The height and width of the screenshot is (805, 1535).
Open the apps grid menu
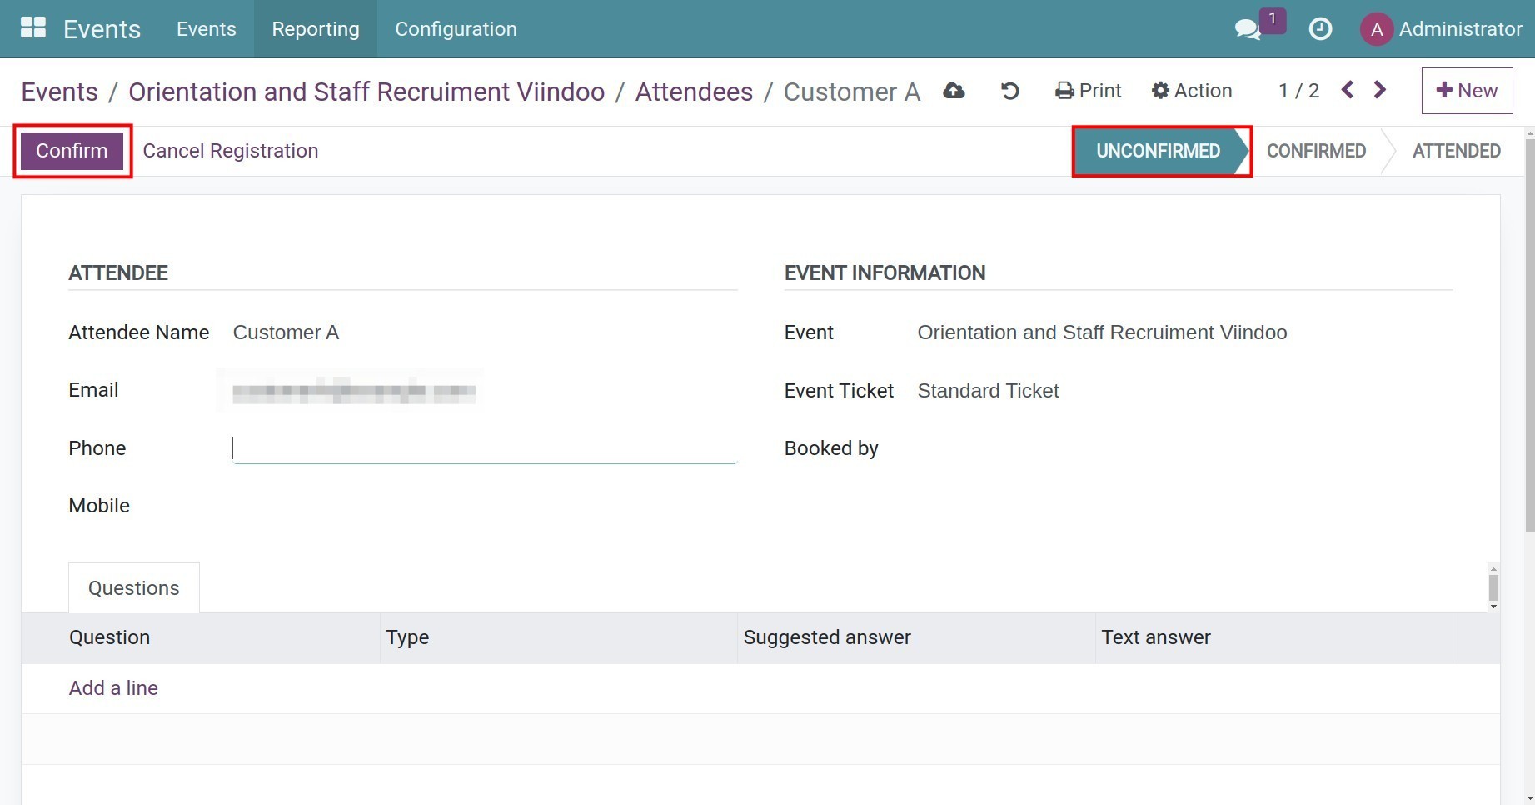click(33, 27)
